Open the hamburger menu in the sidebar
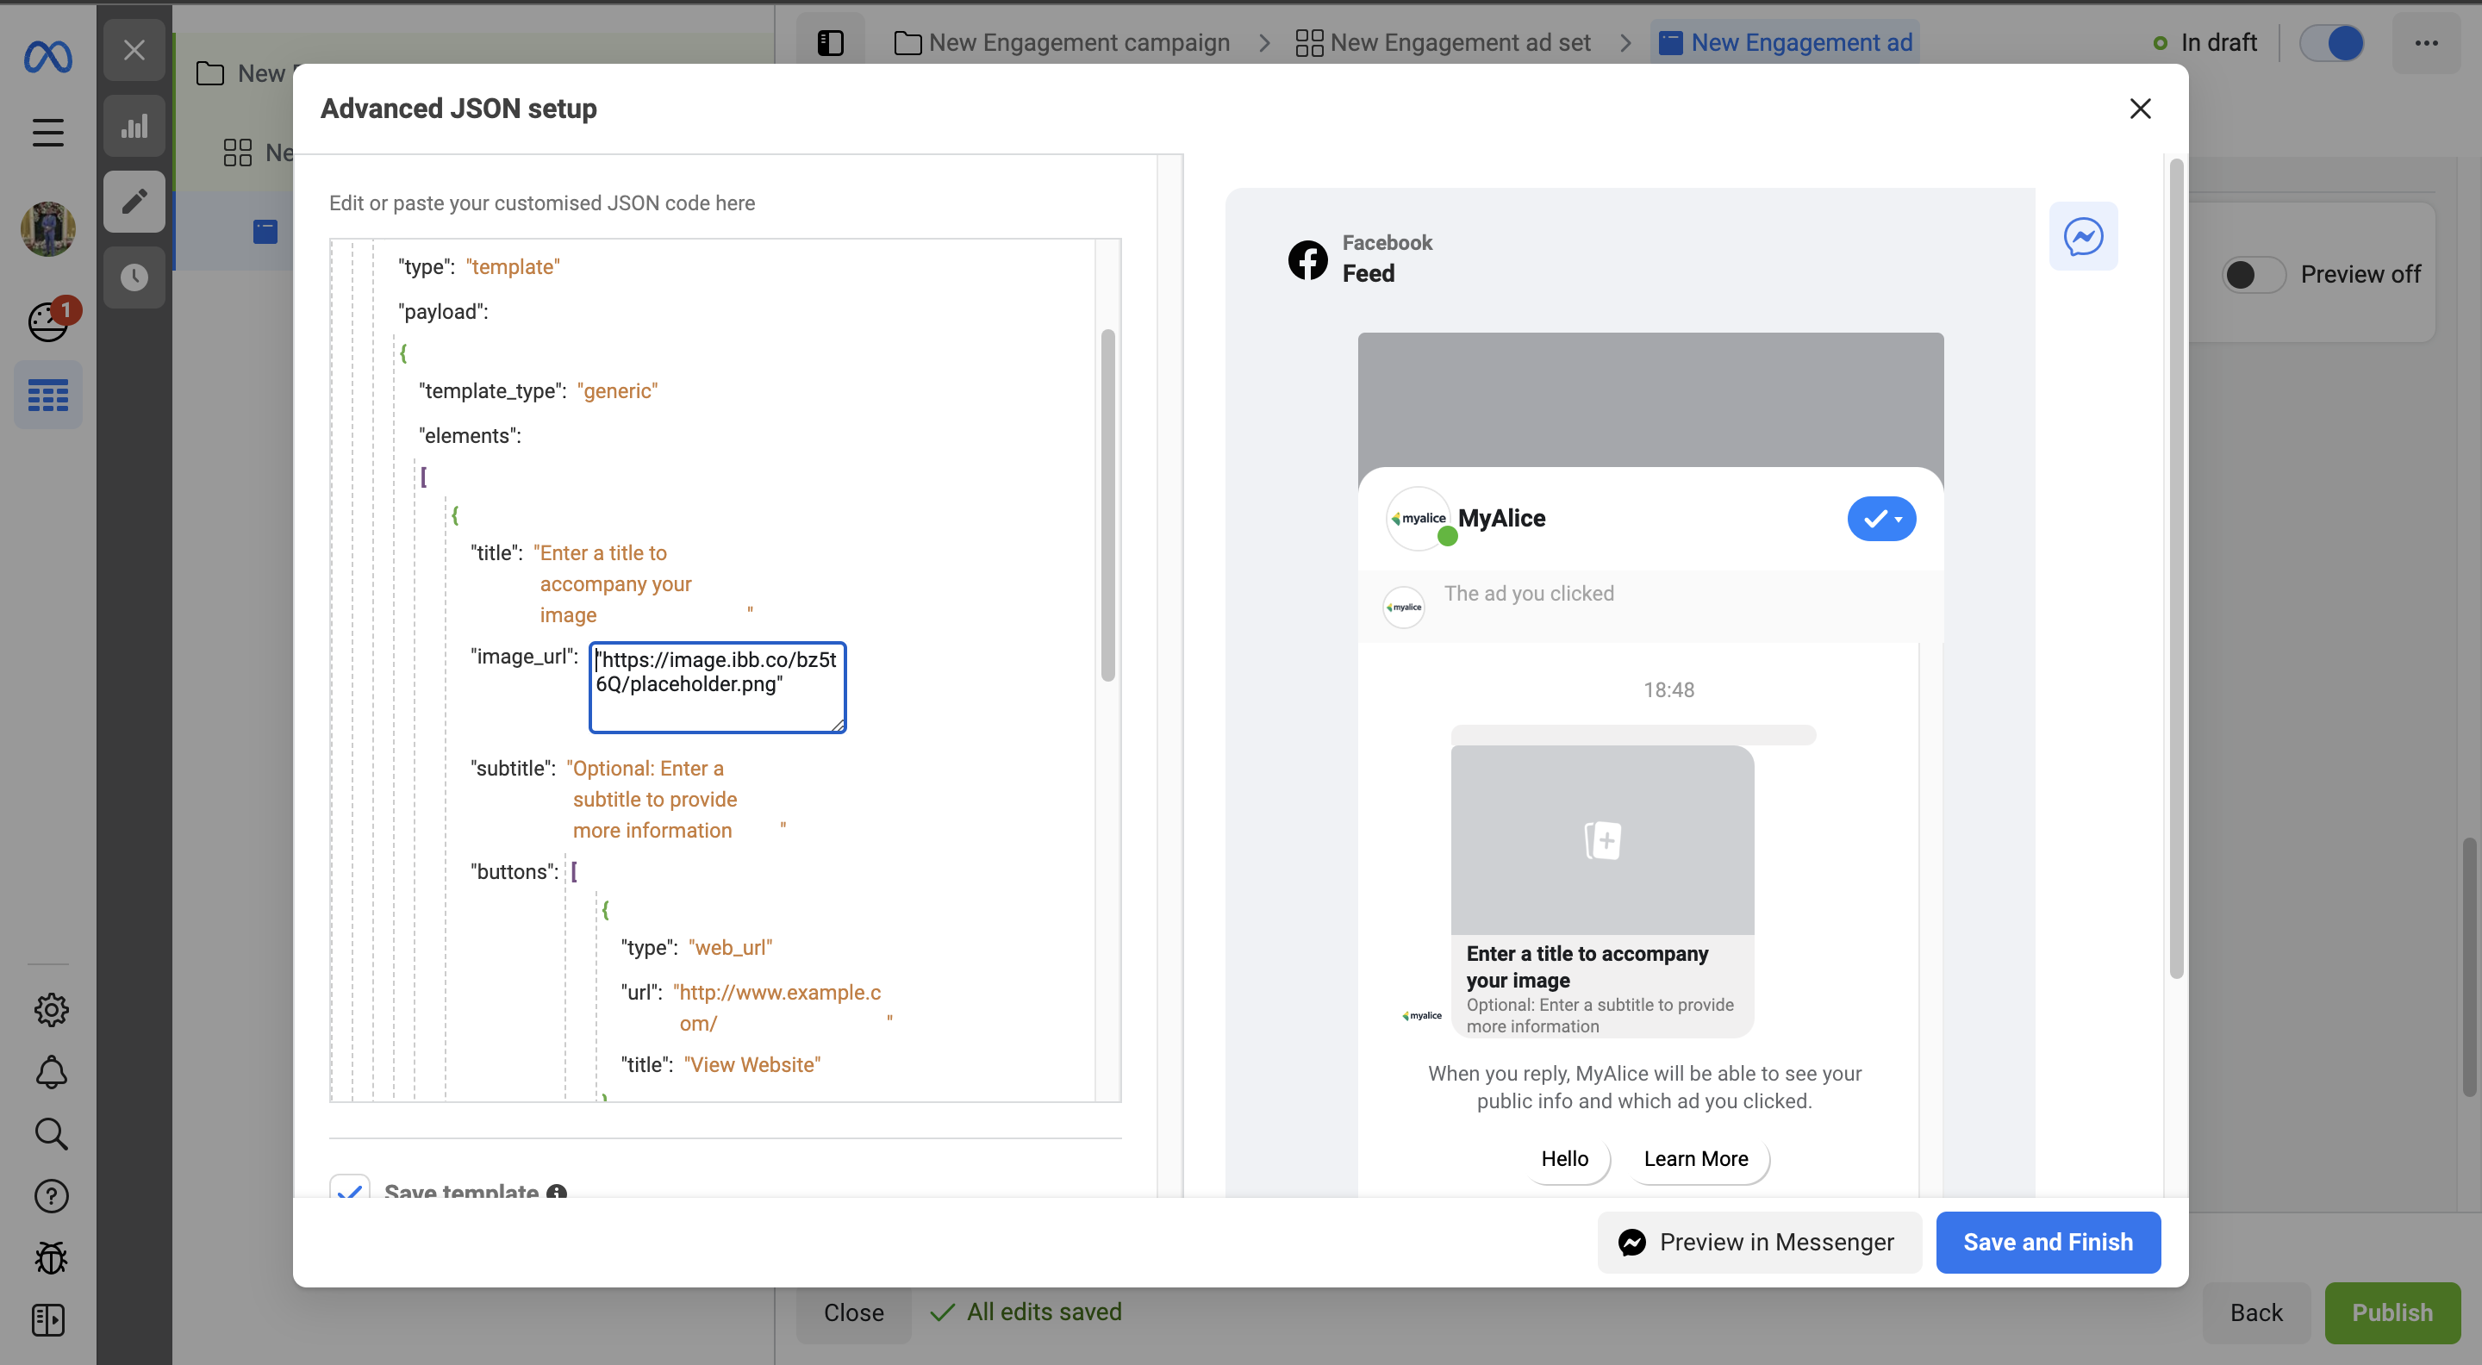The height and width of the screenshot is (1365, 2482). pos(47,132)
